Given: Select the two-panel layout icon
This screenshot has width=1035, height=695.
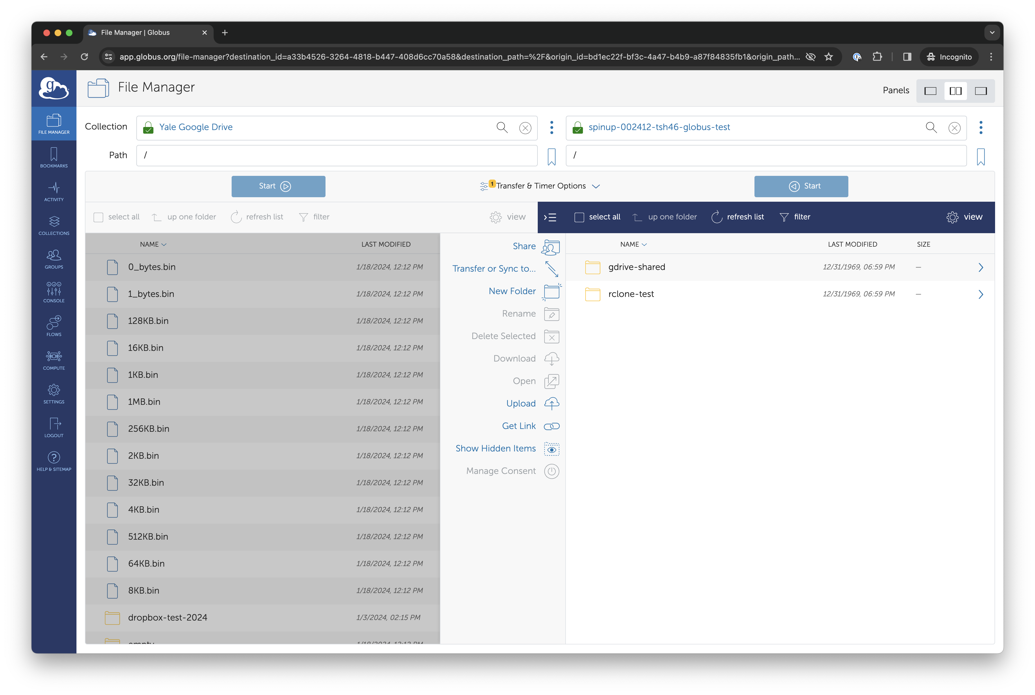Looking at the screenshot, I should pyautogui.click(x=955, y=91).
